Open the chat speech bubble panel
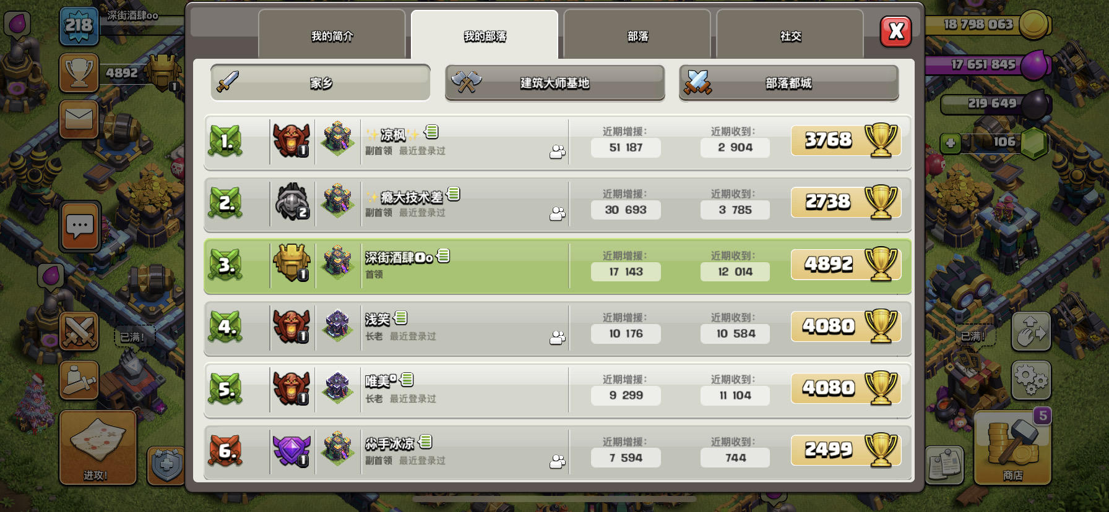 pyautogui.click(x=80, y=226)
